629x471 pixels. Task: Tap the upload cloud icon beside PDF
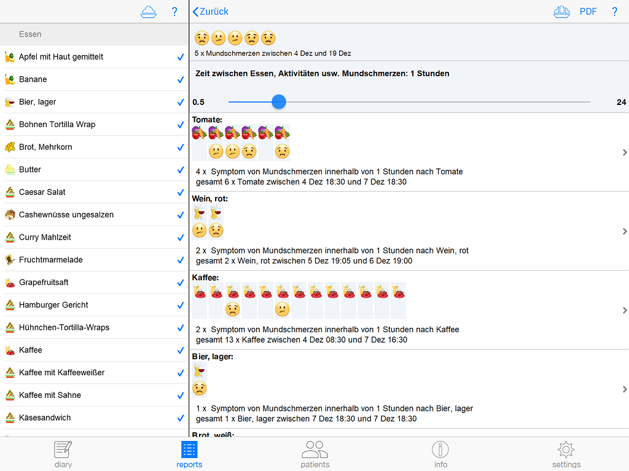(x=561, y=12)
